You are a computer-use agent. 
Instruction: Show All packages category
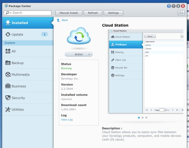click(28, 51)
